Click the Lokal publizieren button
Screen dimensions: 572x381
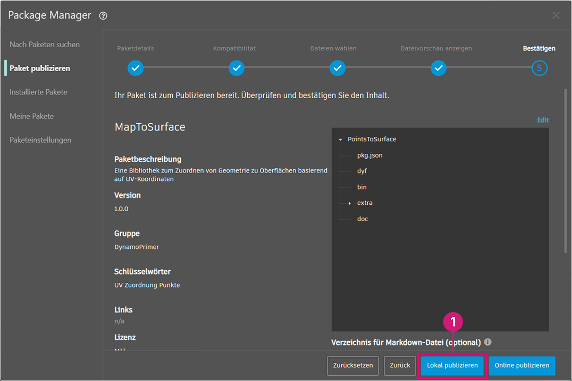[x=452, y=365]
